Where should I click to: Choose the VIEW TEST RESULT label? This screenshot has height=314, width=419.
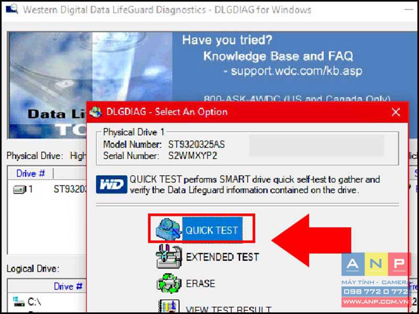(229, 310)
